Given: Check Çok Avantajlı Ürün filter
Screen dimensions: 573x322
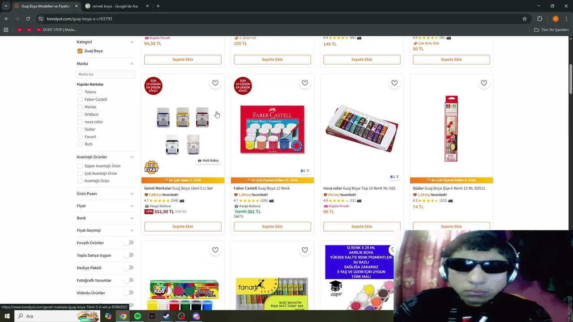Looking at the screenshot, I should [80, 174].
